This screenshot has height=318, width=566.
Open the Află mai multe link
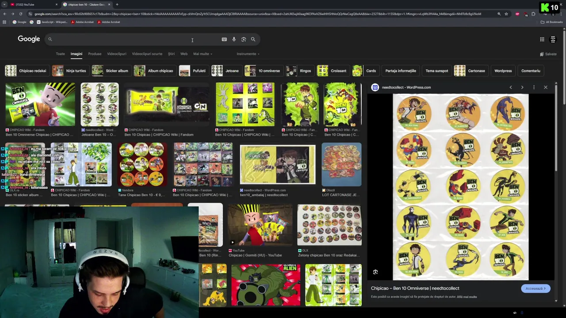click(467, 297)
